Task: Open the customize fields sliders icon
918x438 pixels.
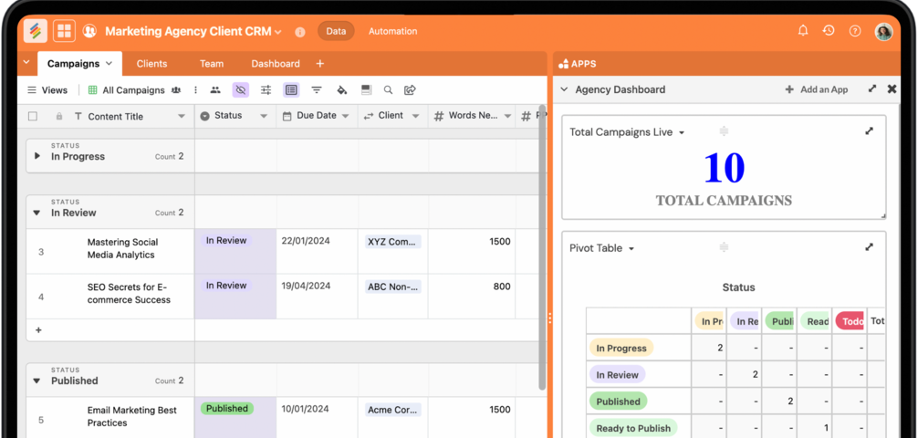Action: pos(266,90)
